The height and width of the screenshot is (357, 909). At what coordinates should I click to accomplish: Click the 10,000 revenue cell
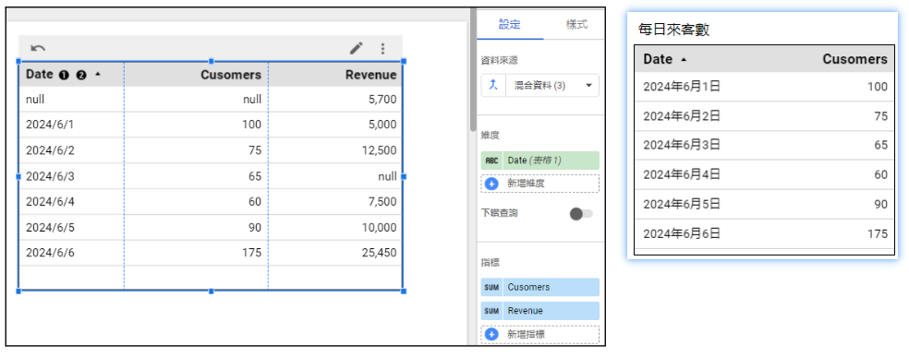(x=380, y=228)
